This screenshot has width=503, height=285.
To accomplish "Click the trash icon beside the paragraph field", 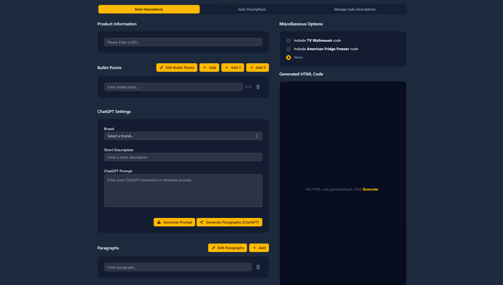I will (258, 267).
